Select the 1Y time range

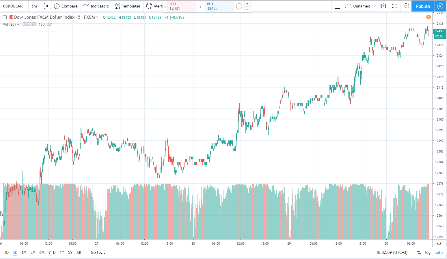[62, 252]
